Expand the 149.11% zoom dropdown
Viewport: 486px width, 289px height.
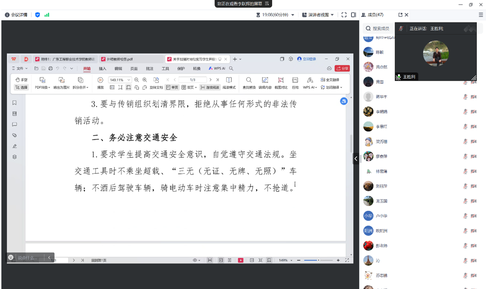(x=129, y=80)
